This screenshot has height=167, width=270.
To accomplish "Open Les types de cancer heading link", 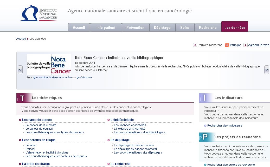I will point(37,120).
